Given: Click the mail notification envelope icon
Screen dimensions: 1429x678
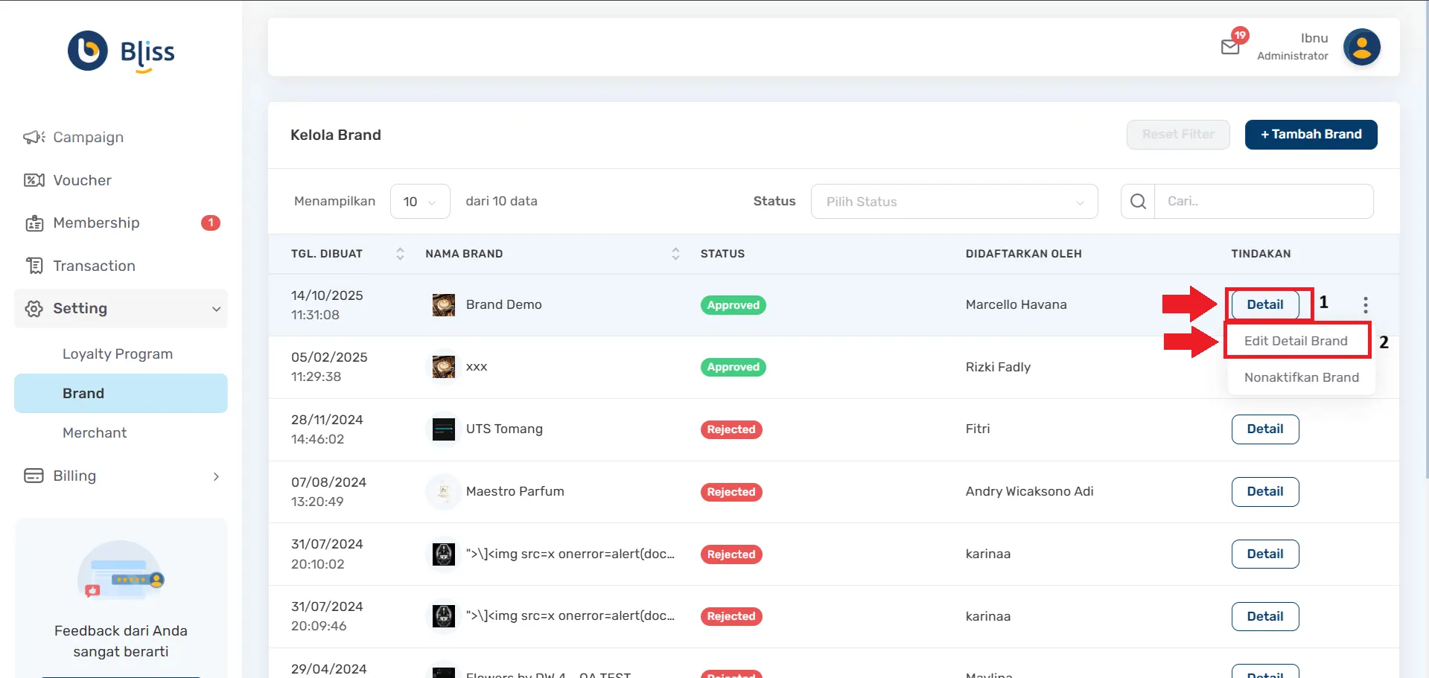Looking at the screenshot, I should (1230, 48).
